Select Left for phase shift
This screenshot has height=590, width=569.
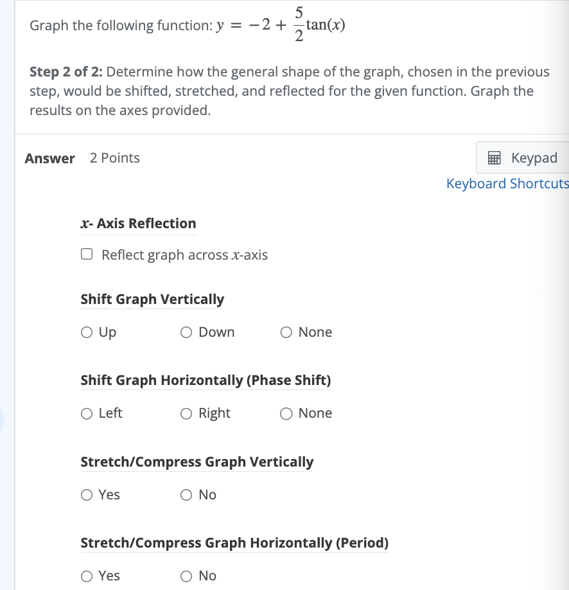87,413
